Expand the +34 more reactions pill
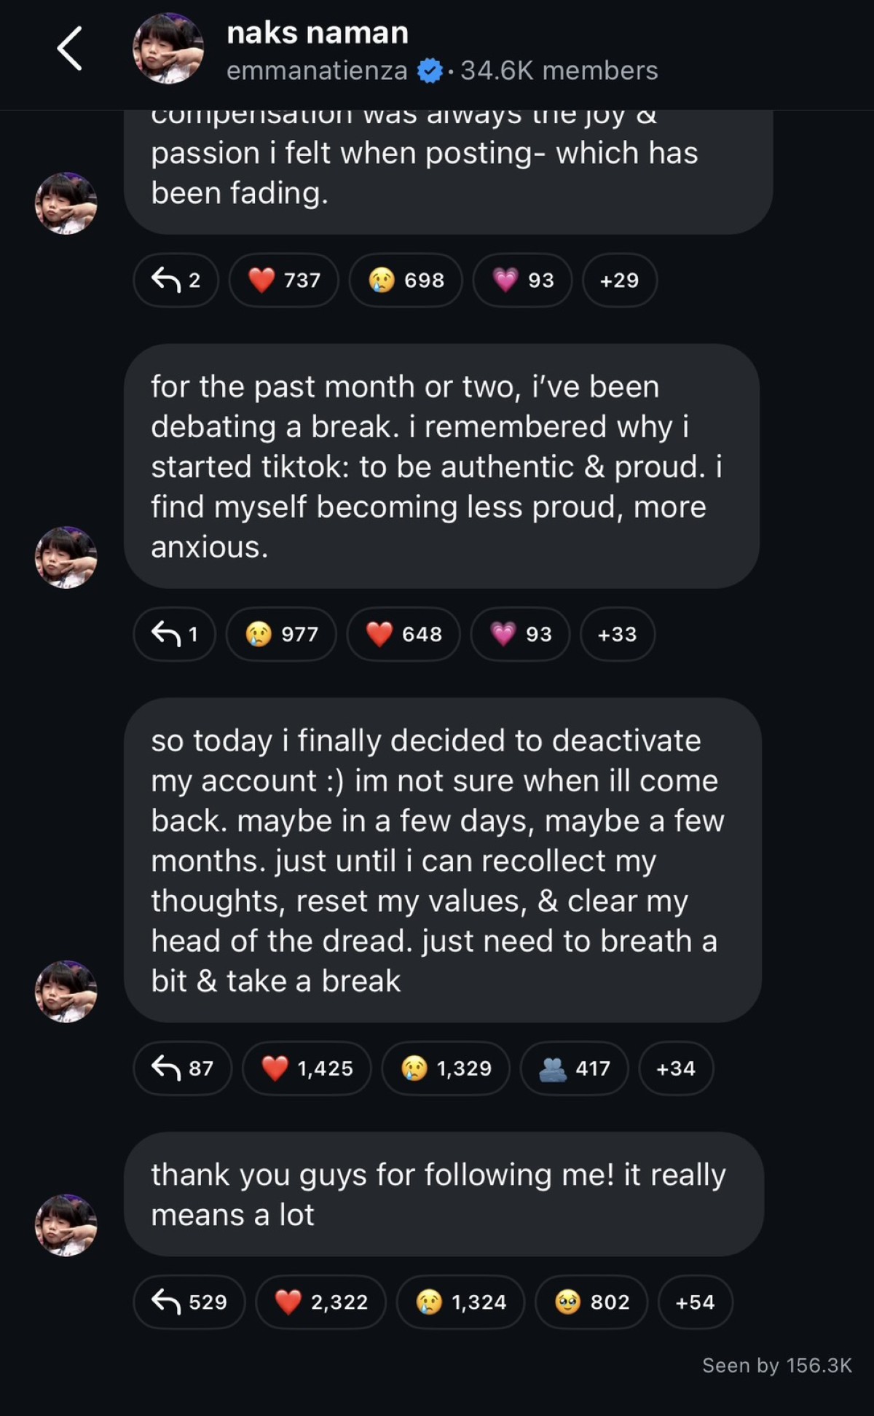This screenshot has height=1416, width=874. 675,1068
